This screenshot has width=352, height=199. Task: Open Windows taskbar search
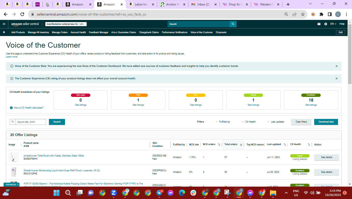pyautogui.click(x=68, y=193)
